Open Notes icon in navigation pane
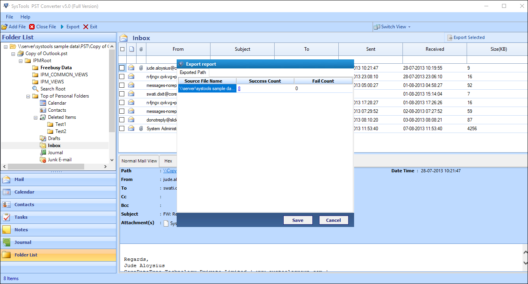The height and width of the screenshot is (284, 528). (6, 230)
